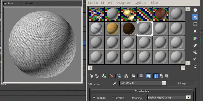
Task: Click the Go to Parent icon
Action: point(161,76)
